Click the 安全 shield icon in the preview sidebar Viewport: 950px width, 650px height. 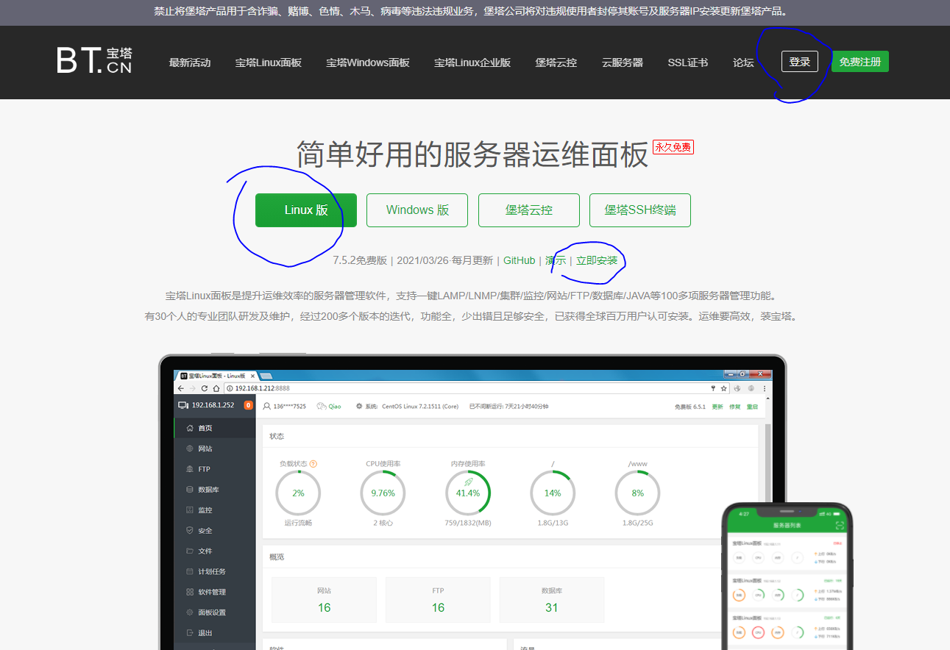190,530
